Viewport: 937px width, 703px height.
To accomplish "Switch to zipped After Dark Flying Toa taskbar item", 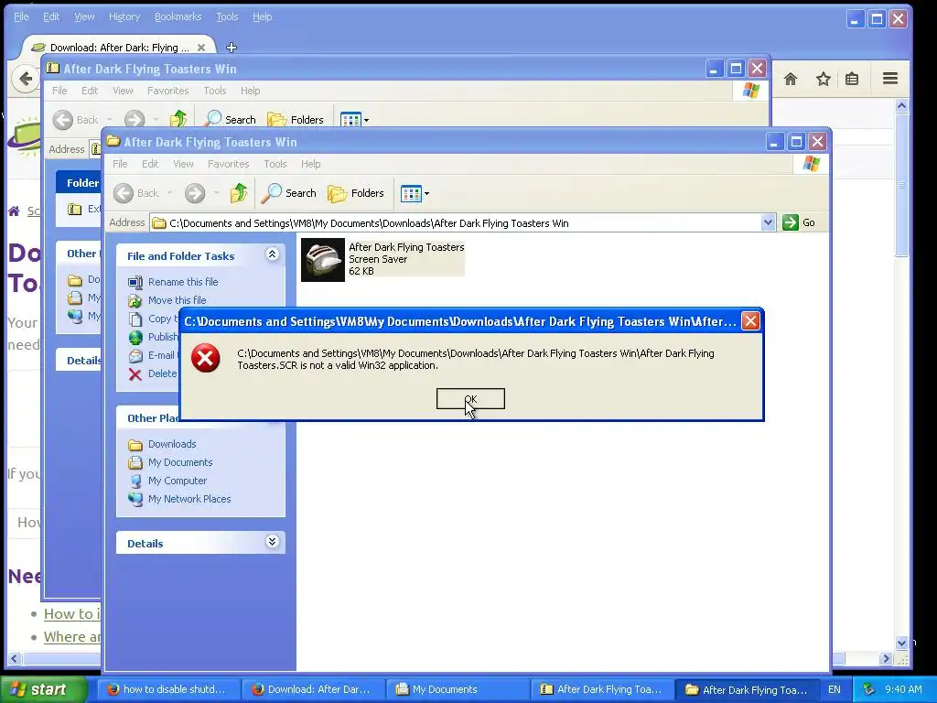I will [x=603, y=689].
